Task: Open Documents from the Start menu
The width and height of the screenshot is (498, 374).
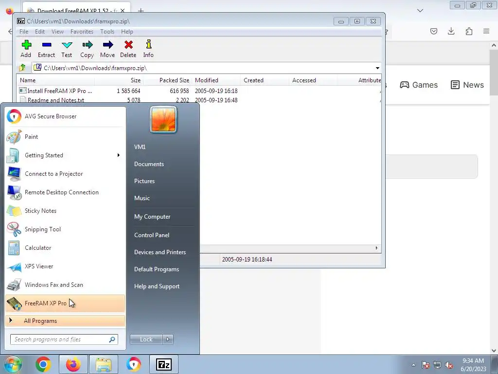Action: coord(149,164)
